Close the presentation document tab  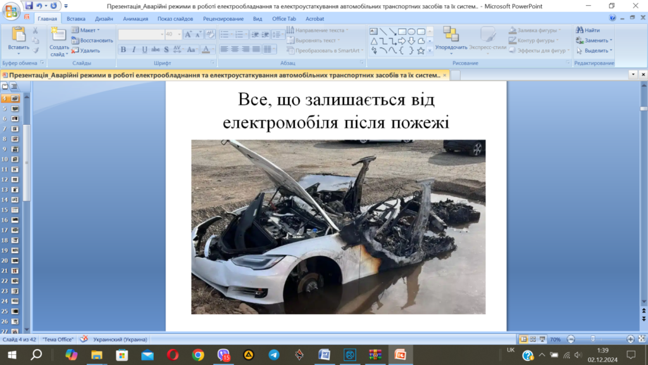pyautogui.click(x=445, y=75)
